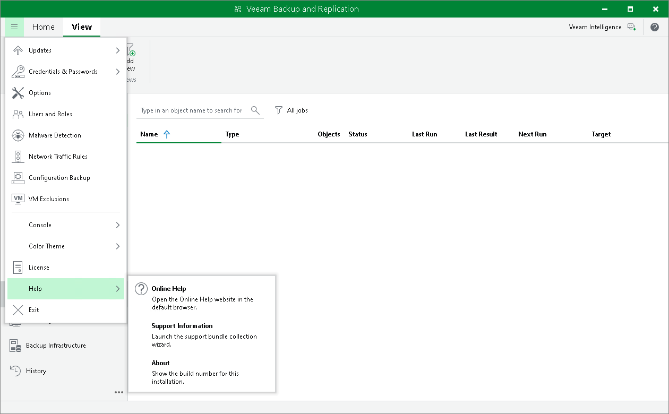
Task: Click the Veeam Intelligence button
Action: [x=602, y=27]
